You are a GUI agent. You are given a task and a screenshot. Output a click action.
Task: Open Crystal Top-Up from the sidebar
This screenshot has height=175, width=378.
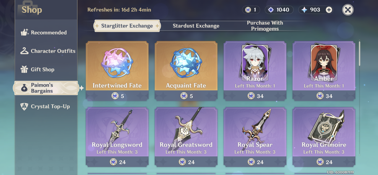45,106
